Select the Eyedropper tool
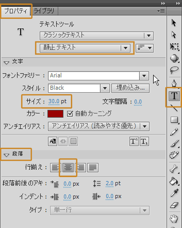This screenshot has width=182, height=228. click(x=174, y=193)
